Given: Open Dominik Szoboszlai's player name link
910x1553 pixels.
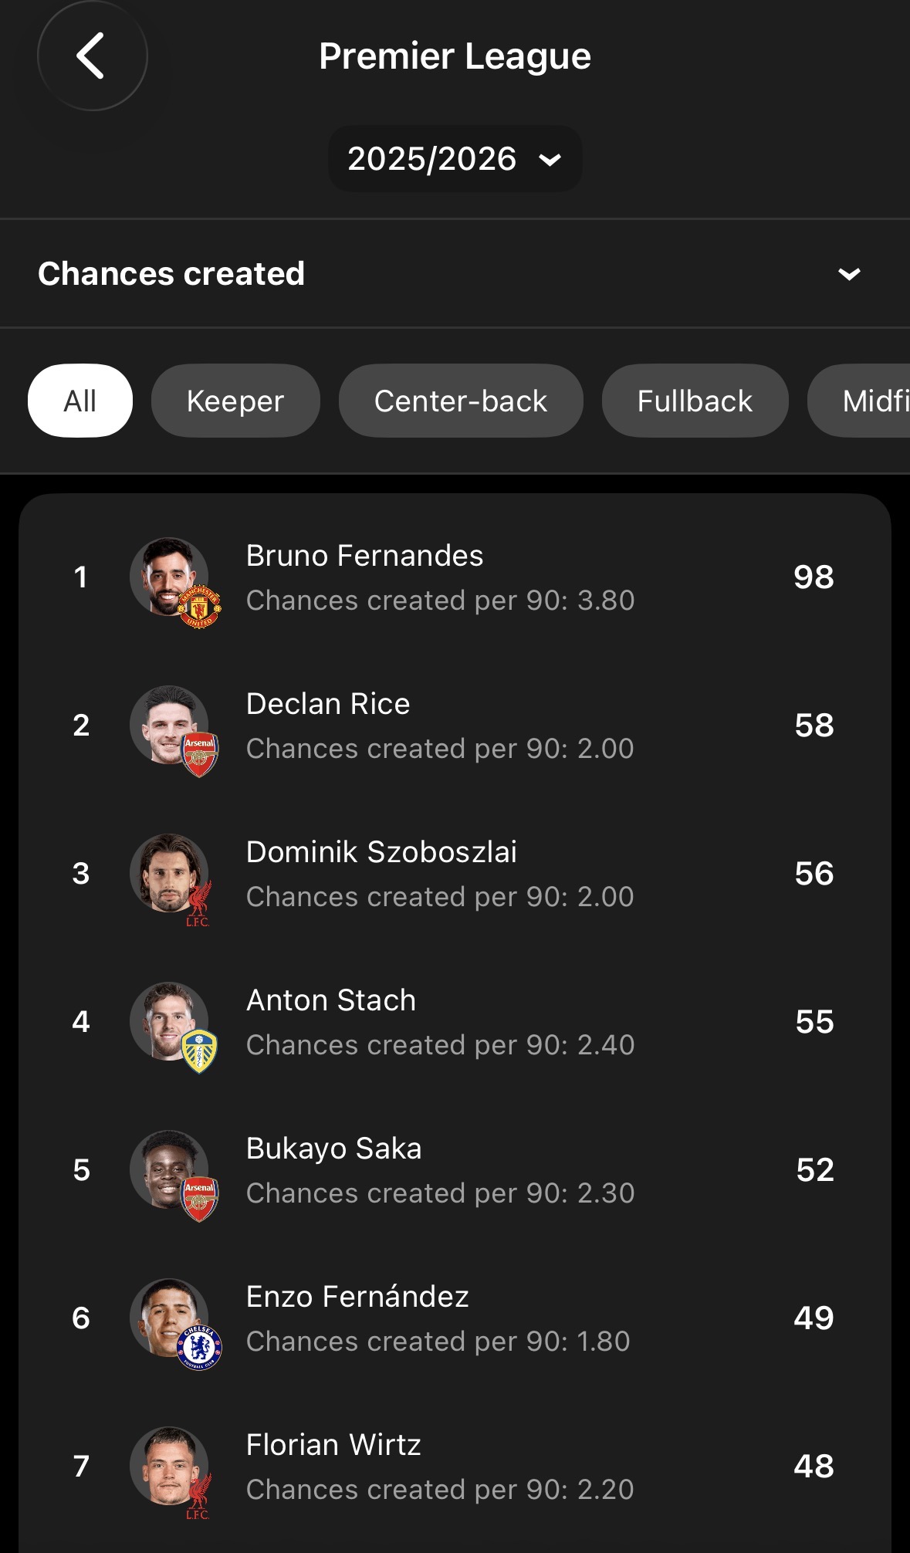Looking at the screenshot, I should pos(381,852).
